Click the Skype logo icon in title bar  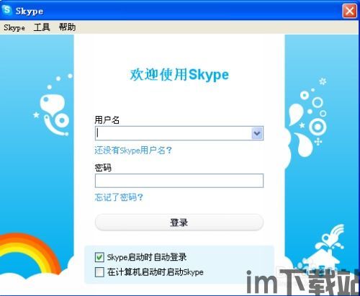click(x=6, y=10)
